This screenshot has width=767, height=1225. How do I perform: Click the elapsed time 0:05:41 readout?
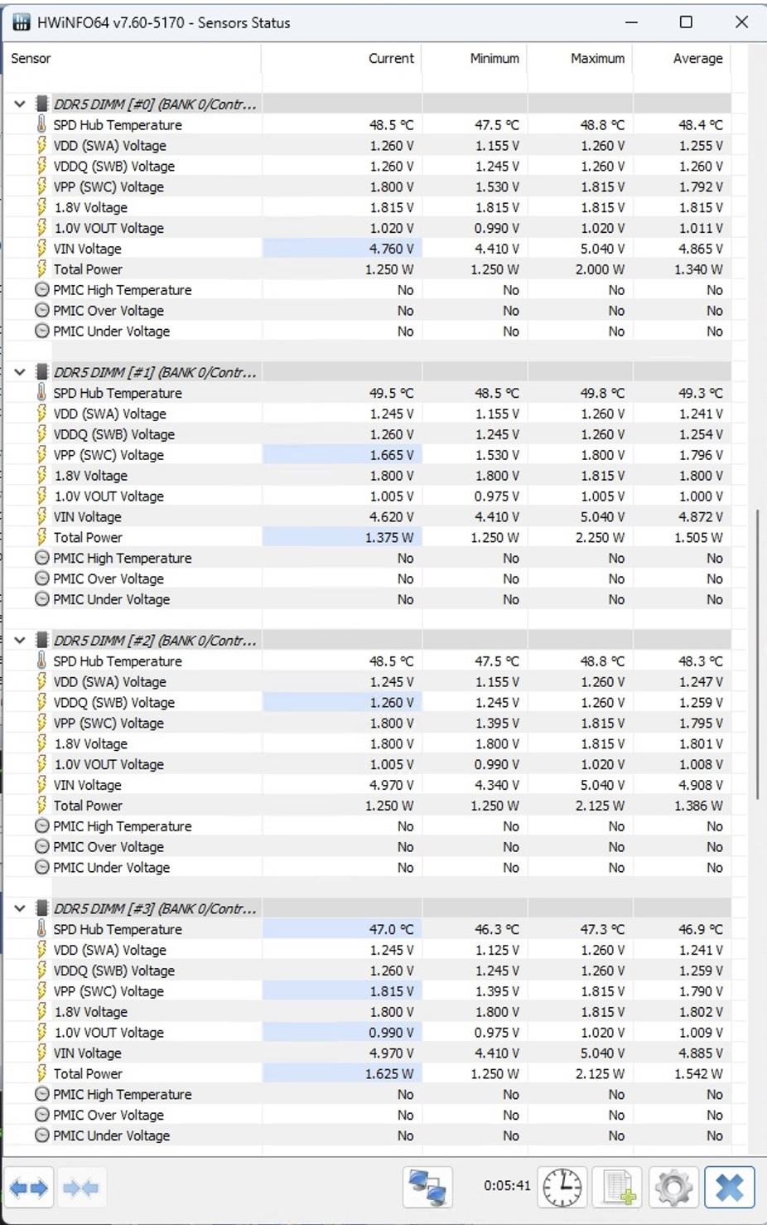(x=507, y=1185)
